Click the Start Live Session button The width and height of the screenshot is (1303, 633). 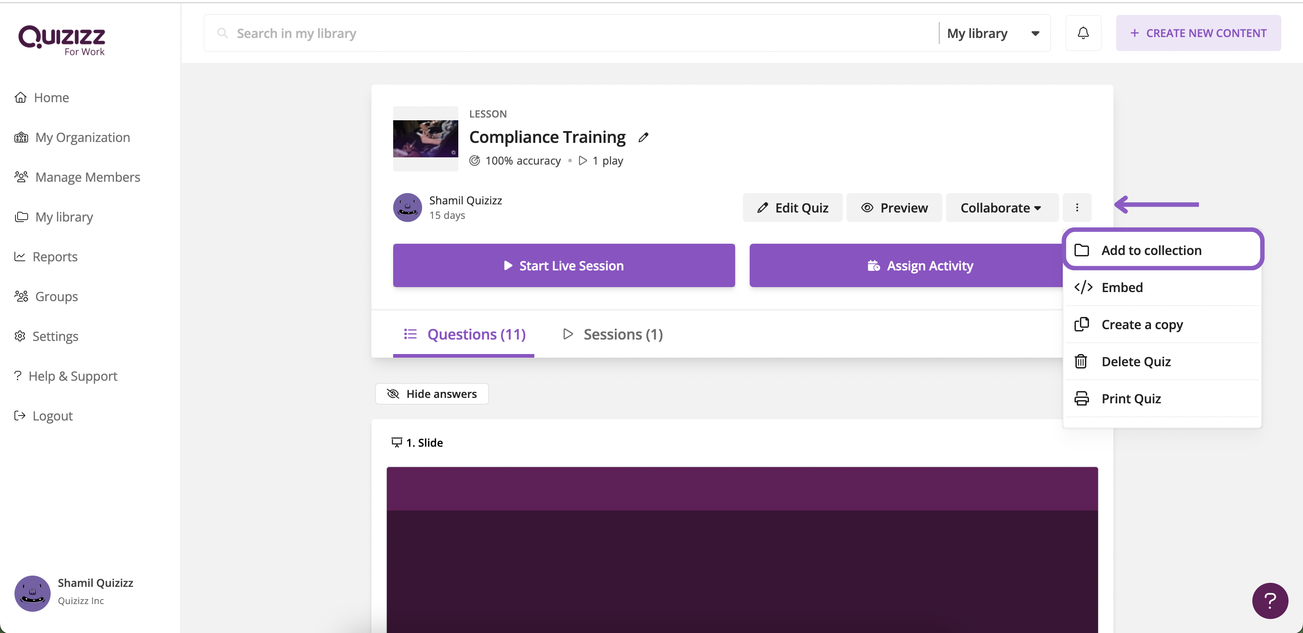563,265
